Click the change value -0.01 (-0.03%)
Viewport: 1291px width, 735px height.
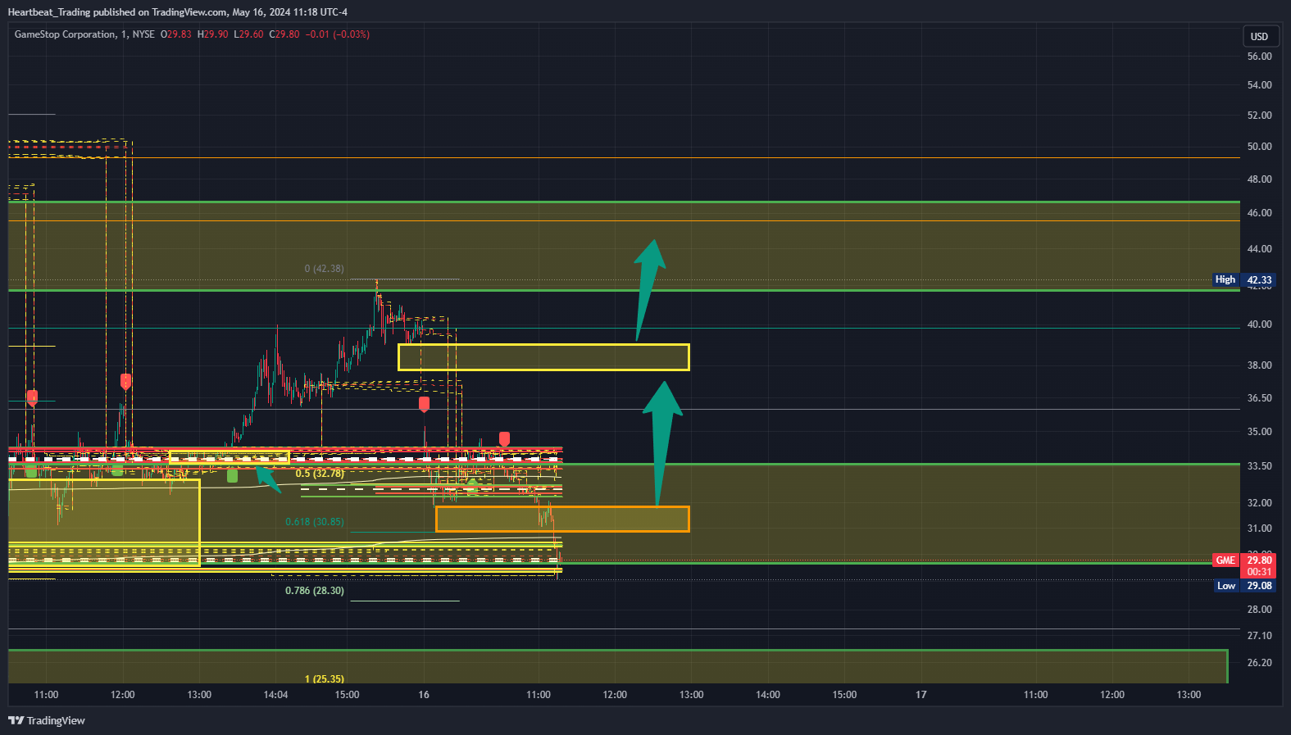(x=338, y=34)
